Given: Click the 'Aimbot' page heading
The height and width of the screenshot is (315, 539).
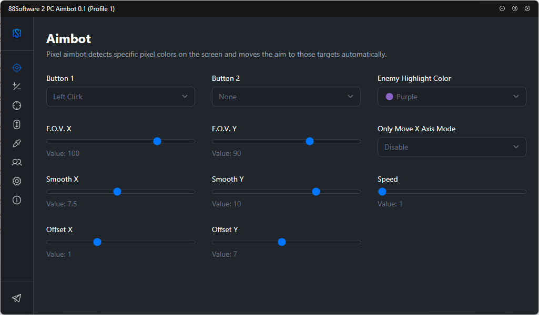Looking at the screenshot, I should (69, 39).
